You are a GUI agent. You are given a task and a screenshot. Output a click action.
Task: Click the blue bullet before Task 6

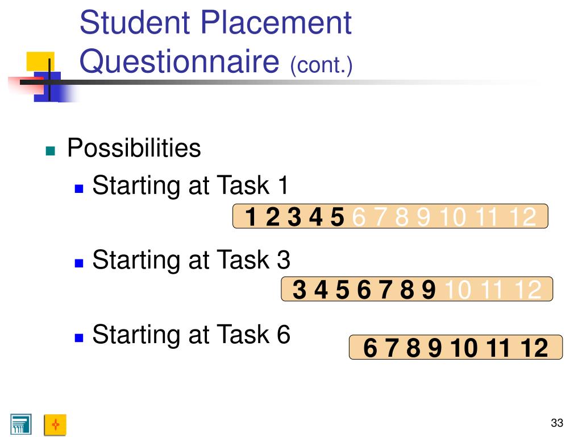[78, 338]
